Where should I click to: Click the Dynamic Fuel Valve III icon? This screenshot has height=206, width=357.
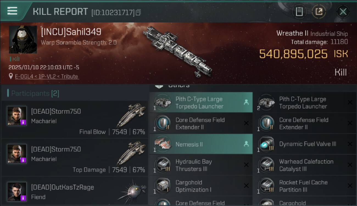click(266, 144)
